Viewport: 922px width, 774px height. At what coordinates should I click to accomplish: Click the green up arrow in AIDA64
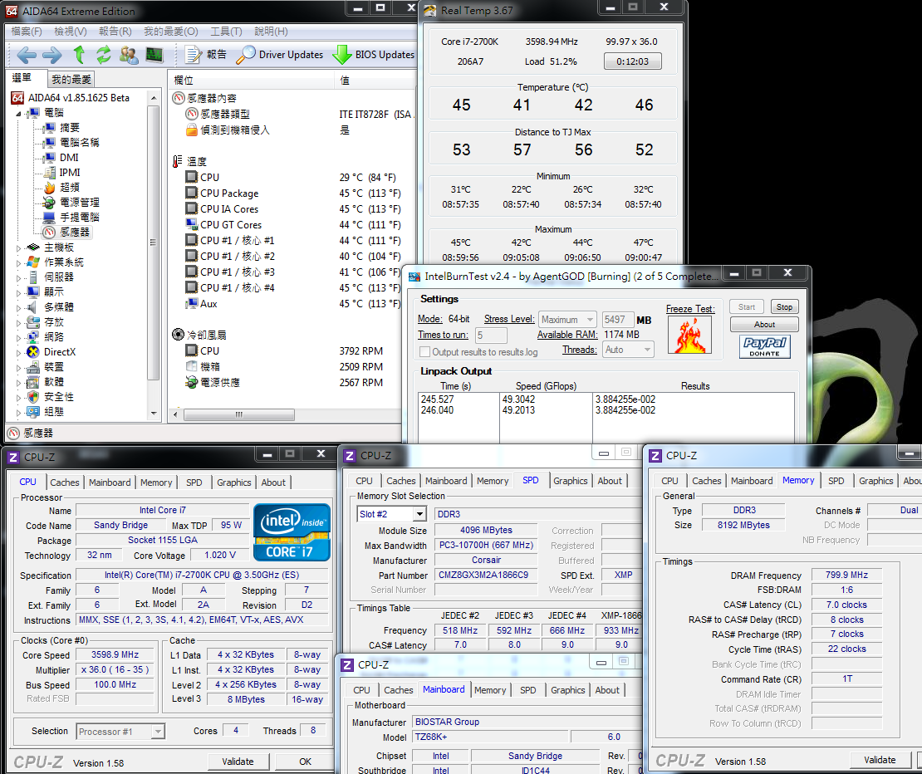79,55
